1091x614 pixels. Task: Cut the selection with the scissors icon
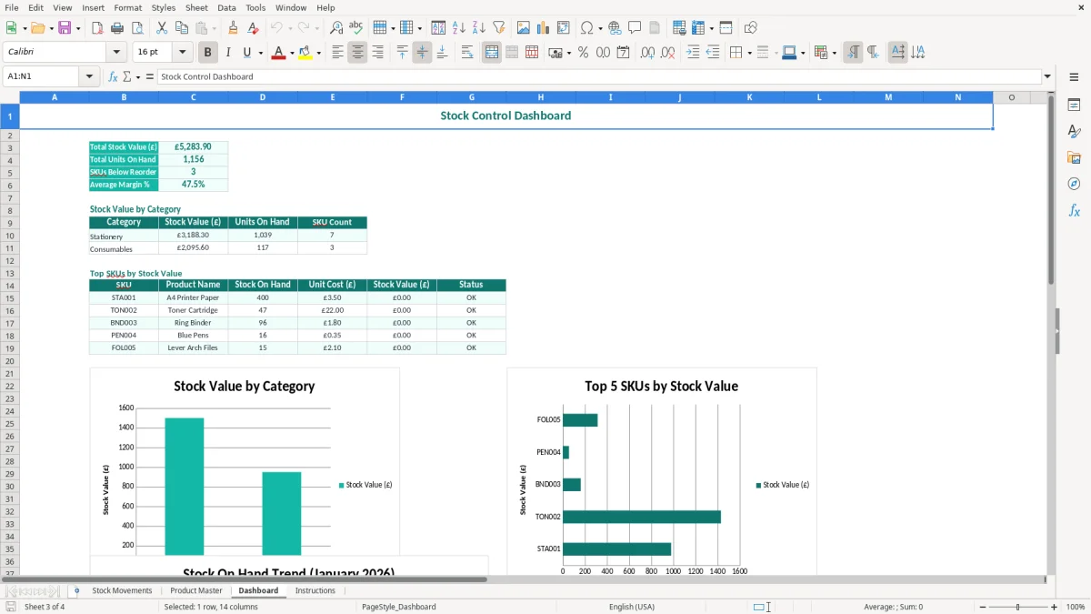(x=162, y=28)
